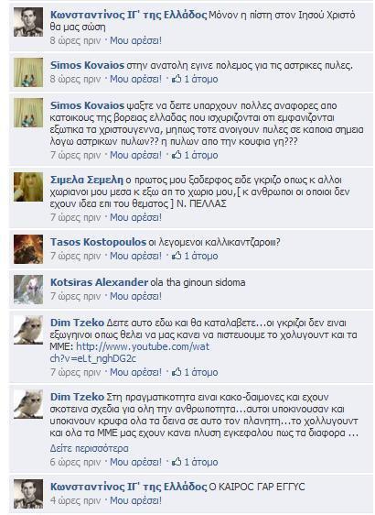
Task: Click the thumbs-up icon on the ψαξτε να δειτε comment
Action: (177, 155)
